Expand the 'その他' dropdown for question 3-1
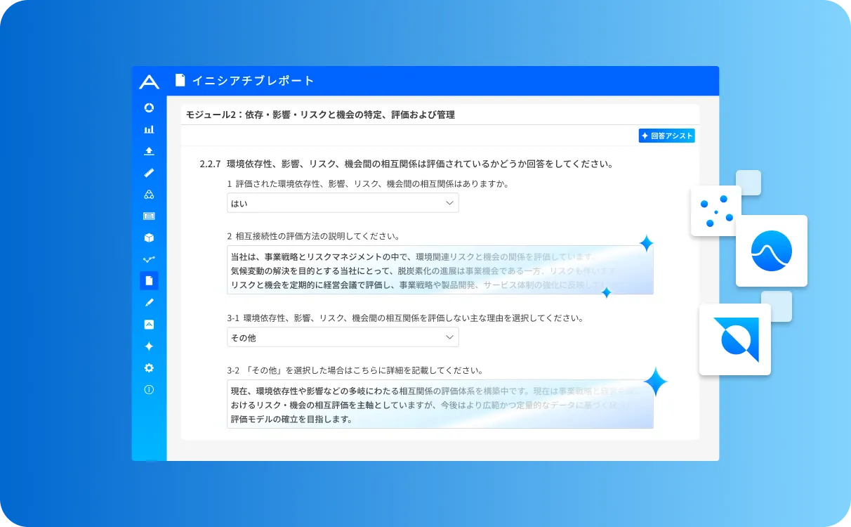851x527 pixels. 343,337
